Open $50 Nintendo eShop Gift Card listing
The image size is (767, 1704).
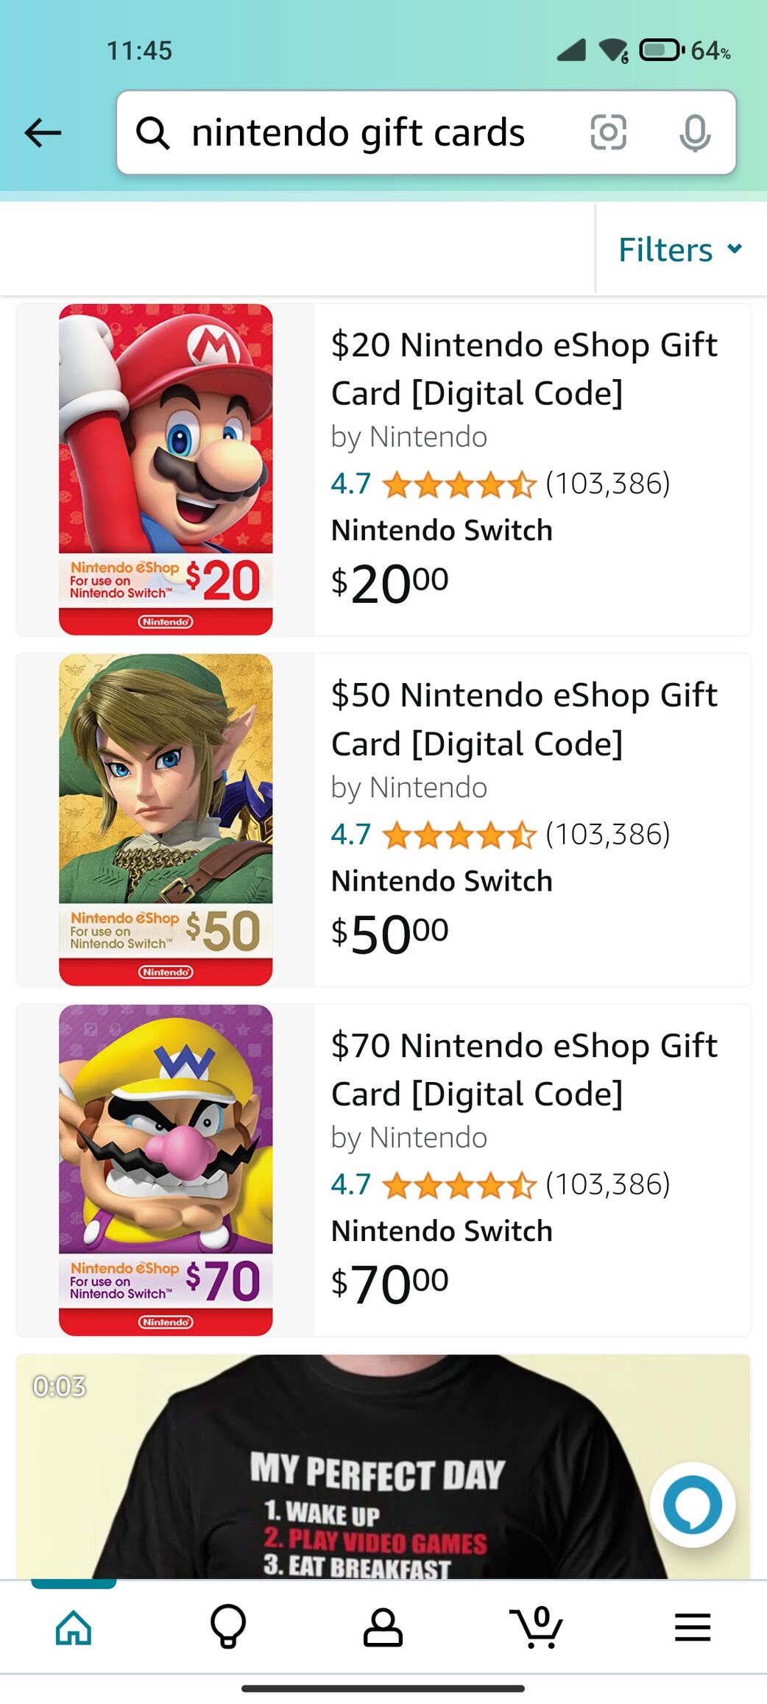[x=523, y=719]
